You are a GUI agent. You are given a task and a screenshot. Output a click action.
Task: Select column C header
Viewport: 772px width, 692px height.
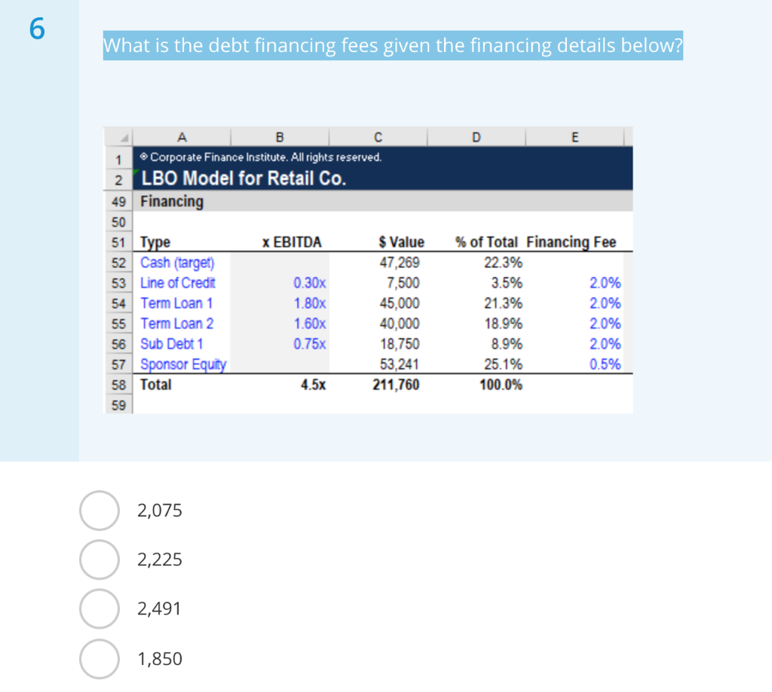[378, 137]
